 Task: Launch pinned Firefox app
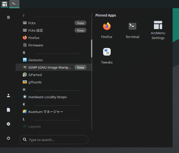click(107, 31)
